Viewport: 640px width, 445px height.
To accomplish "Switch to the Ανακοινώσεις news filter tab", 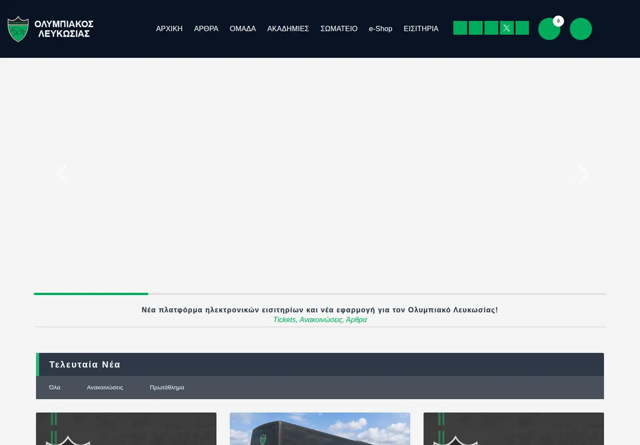I will (105, 388).
